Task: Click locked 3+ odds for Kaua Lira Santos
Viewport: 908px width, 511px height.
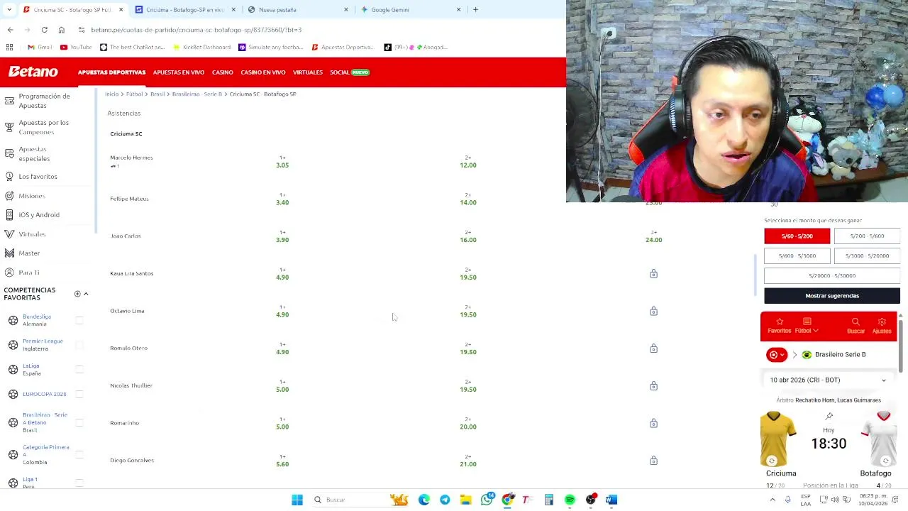Action: pos(653,273)
